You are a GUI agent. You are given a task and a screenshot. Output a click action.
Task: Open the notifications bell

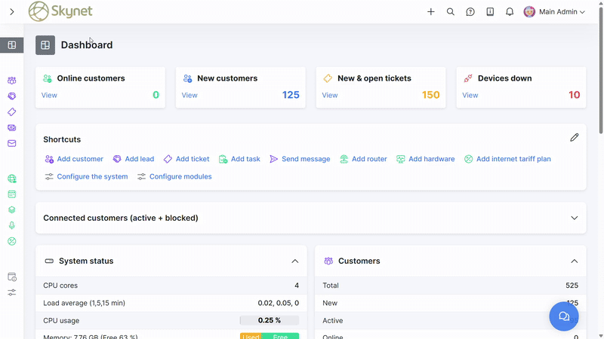[x=510, y=12]
